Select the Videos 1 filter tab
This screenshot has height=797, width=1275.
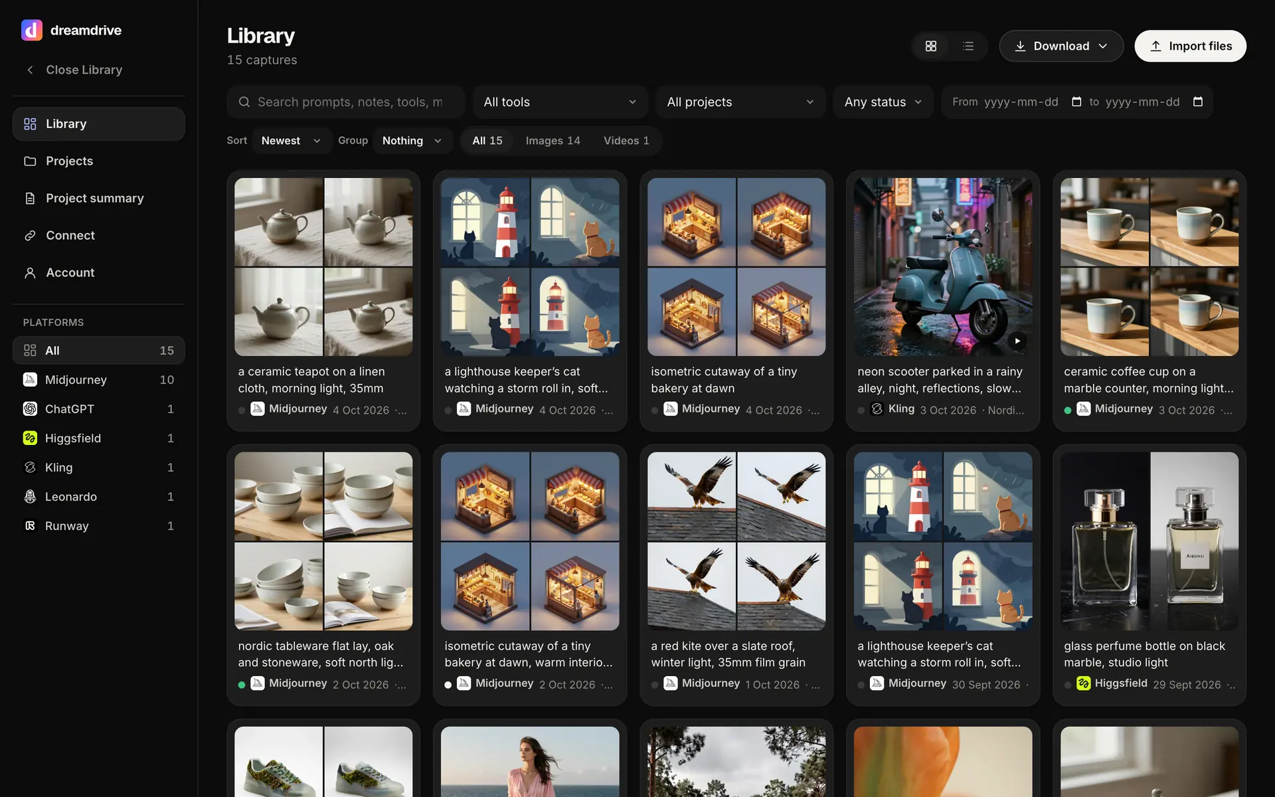pyautogui.click(x=626, y=141)
